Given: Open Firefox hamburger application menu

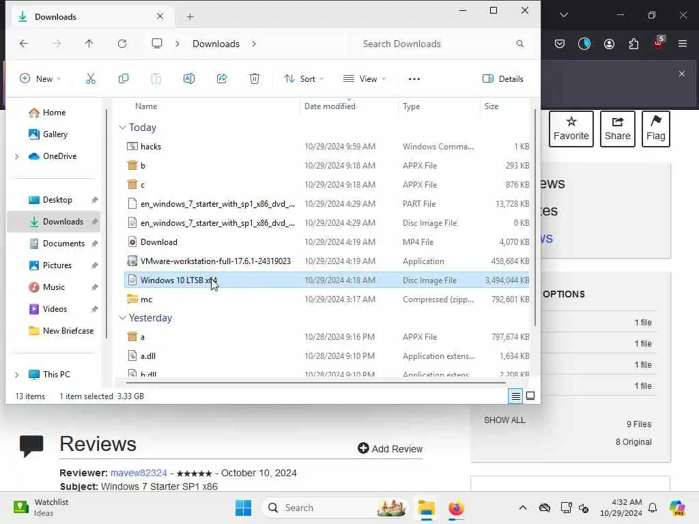Looking at the screenshot, I should (683, 44).
